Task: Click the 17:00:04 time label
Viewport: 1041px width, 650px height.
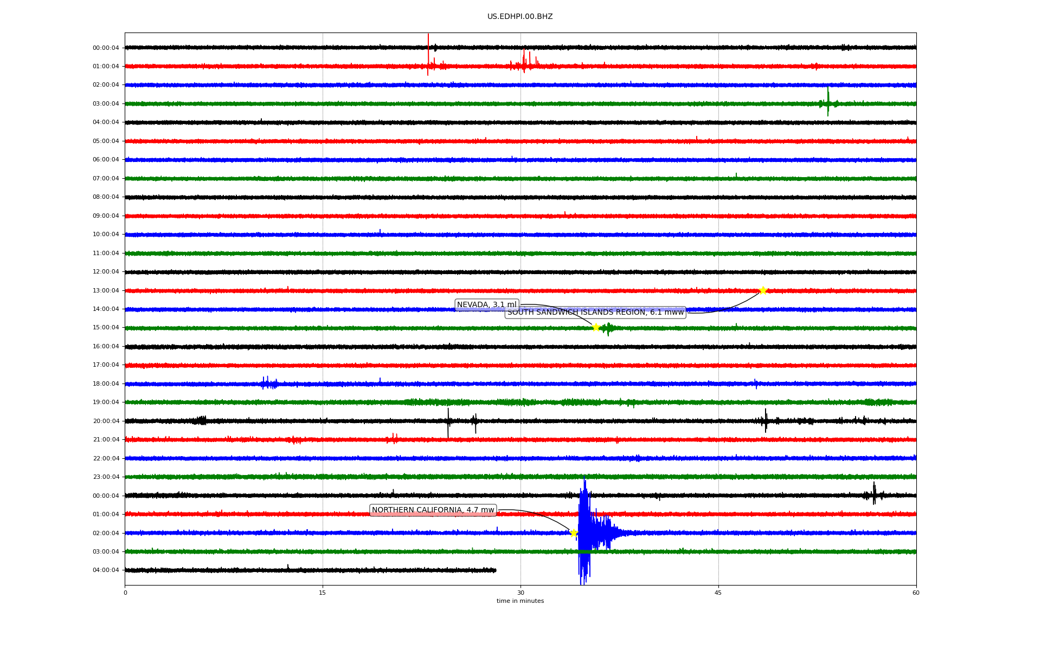Action: (x=106, y=365)
